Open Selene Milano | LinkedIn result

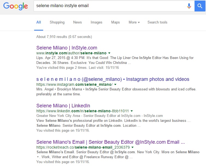tap(63, 106)
